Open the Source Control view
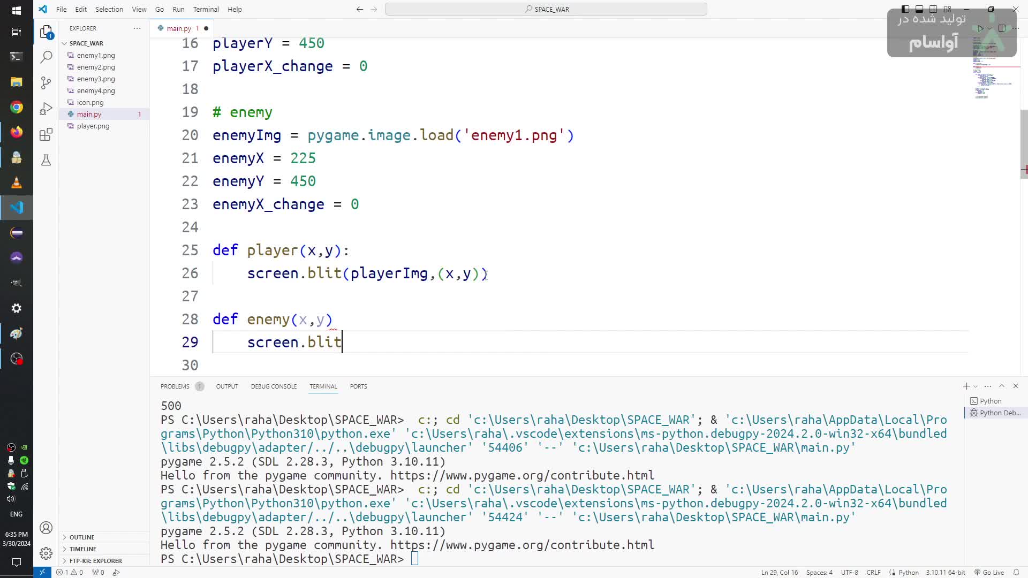 pos(47,82)
